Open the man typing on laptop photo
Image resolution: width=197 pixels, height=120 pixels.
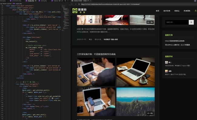coord(96,72)
